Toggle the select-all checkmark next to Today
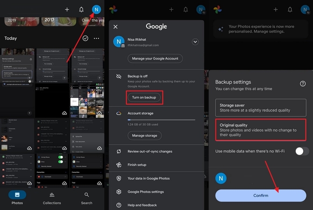 pyautogui.click(x=85, y=39)
